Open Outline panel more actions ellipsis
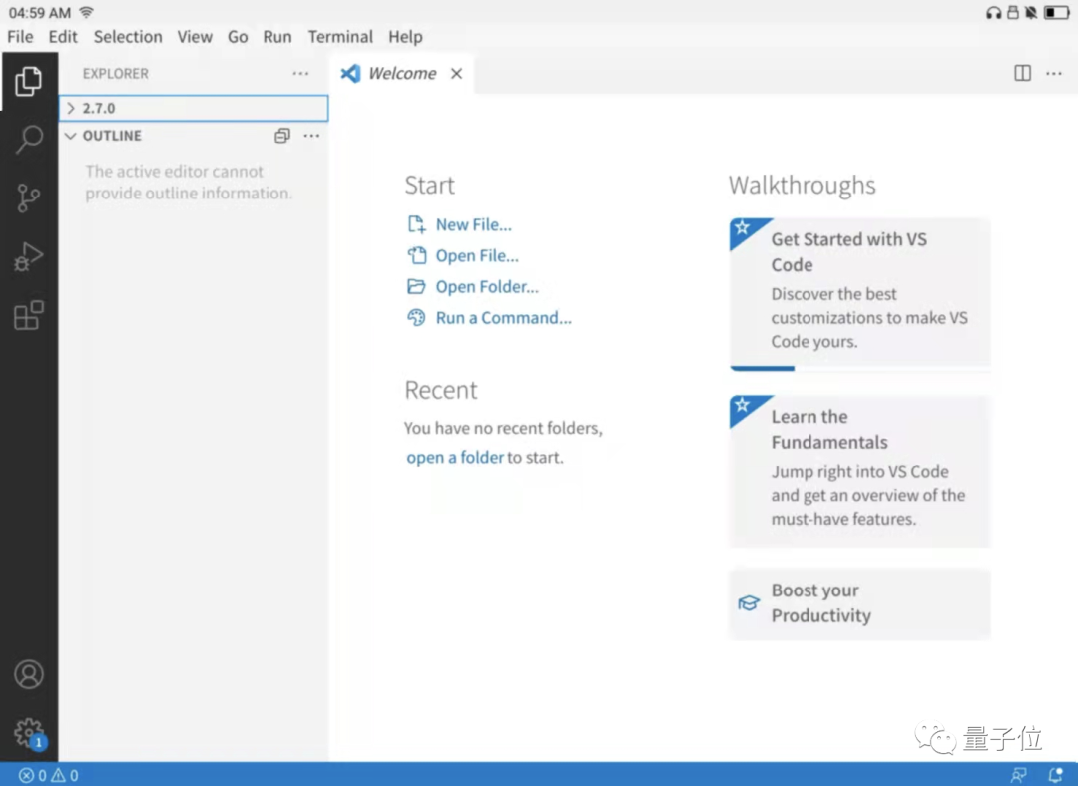 click(x=311, y=136)
